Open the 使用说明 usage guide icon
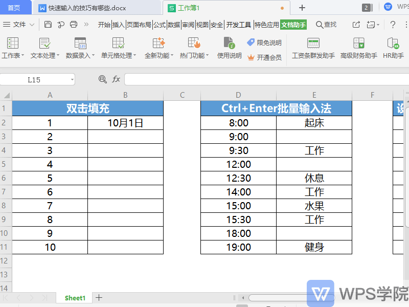The image size is (409, 307). pos(229,43)
